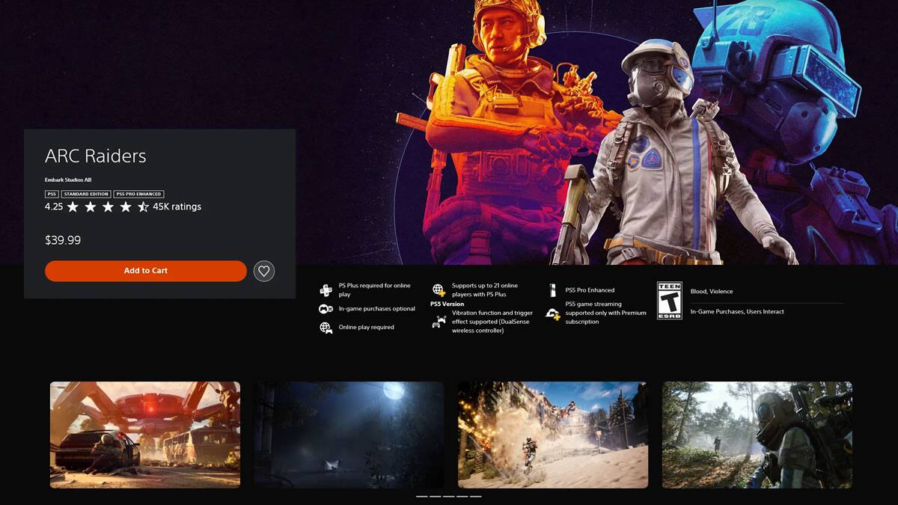The width and height of the screenshot is (898, 505).
Task: Click the DualSense vibration controller icon
Action: coord(439,322)
